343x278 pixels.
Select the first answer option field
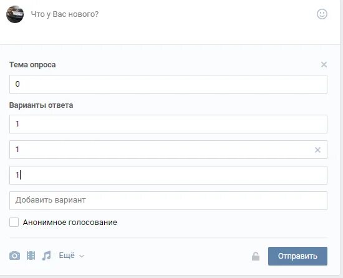pyautogui.click(x=168, y=124)
